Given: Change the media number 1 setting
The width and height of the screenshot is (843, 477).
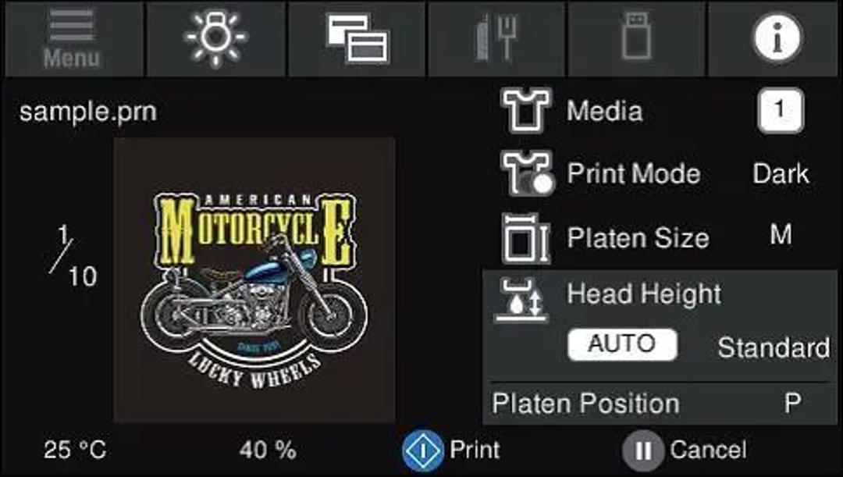Looking at the screenshot, I should 779,111.
